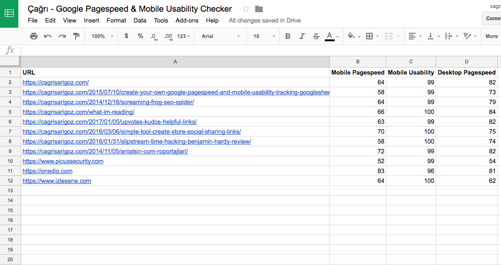Screen dimensions: 501x265
Task: Activate the paint format tool
Action: tap(76, 37)
